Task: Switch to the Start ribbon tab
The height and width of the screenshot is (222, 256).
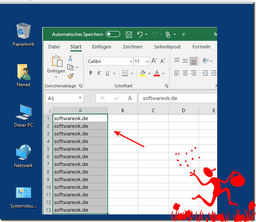Action: coord(76,47)
